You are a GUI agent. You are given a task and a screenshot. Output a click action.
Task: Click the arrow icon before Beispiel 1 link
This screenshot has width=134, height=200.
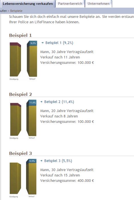point(42,43)
